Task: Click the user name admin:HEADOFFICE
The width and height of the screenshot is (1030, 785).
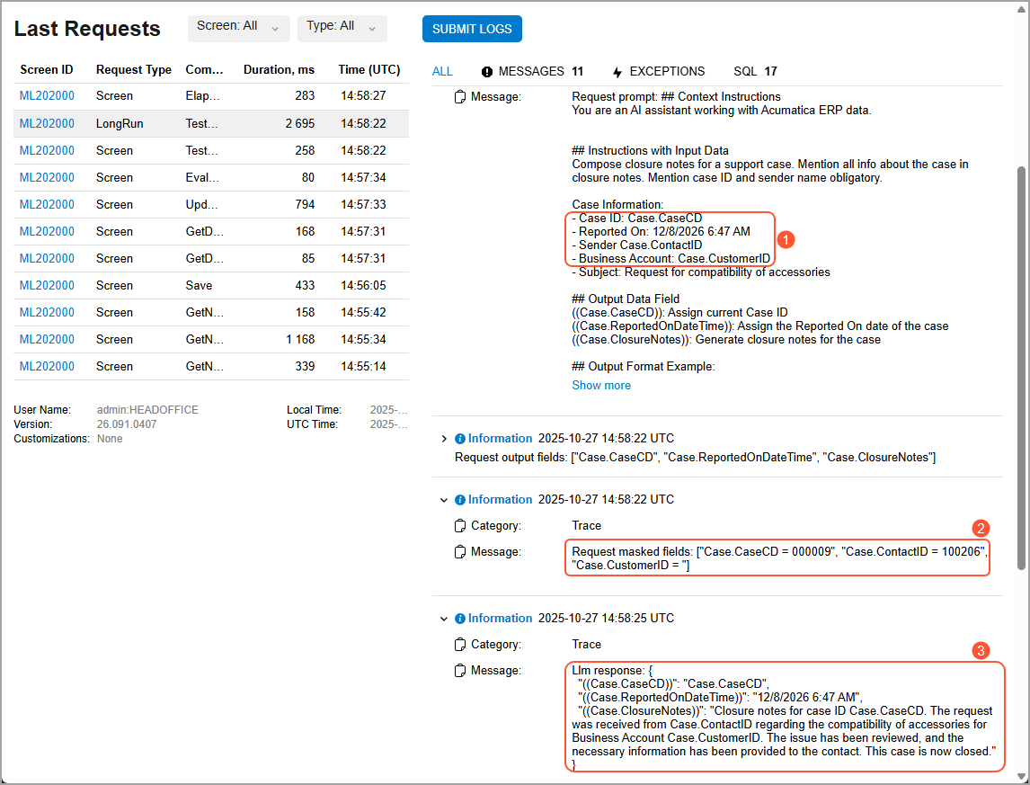Action: pyautogui.click(x=147, y=410)
